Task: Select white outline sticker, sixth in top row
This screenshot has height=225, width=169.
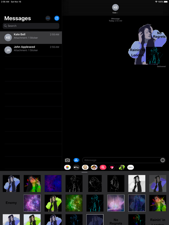Action: [116, 183]
